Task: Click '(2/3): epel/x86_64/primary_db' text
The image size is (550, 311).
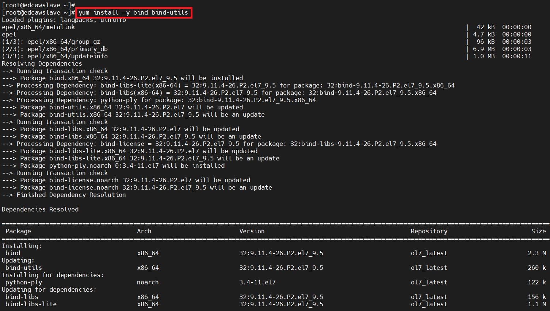Action: coord(55,49)
